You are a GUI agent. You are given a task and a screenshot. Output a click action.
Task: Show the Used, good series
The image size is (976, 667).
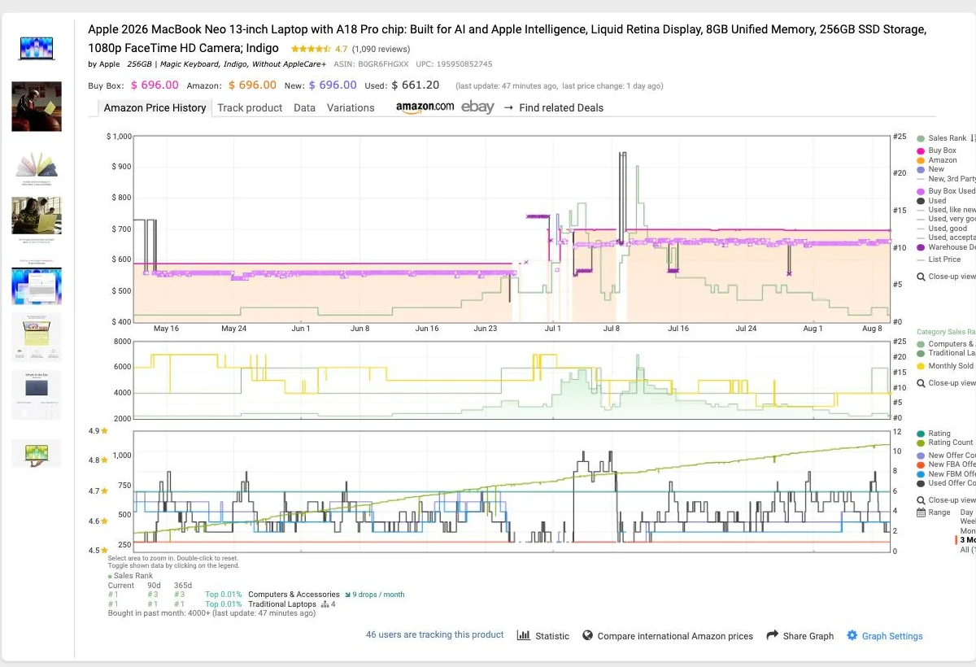[942, 229]
